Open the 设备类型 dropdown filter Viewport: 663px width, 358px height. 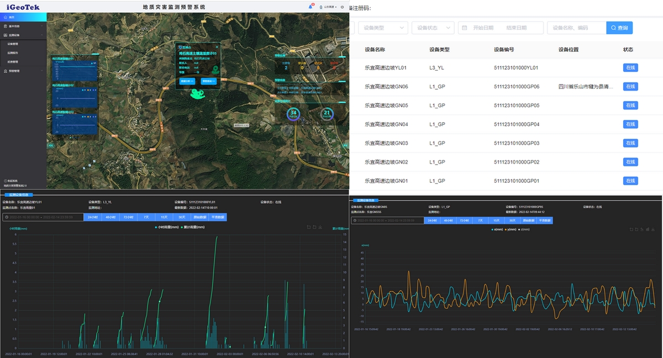[383, 28]
